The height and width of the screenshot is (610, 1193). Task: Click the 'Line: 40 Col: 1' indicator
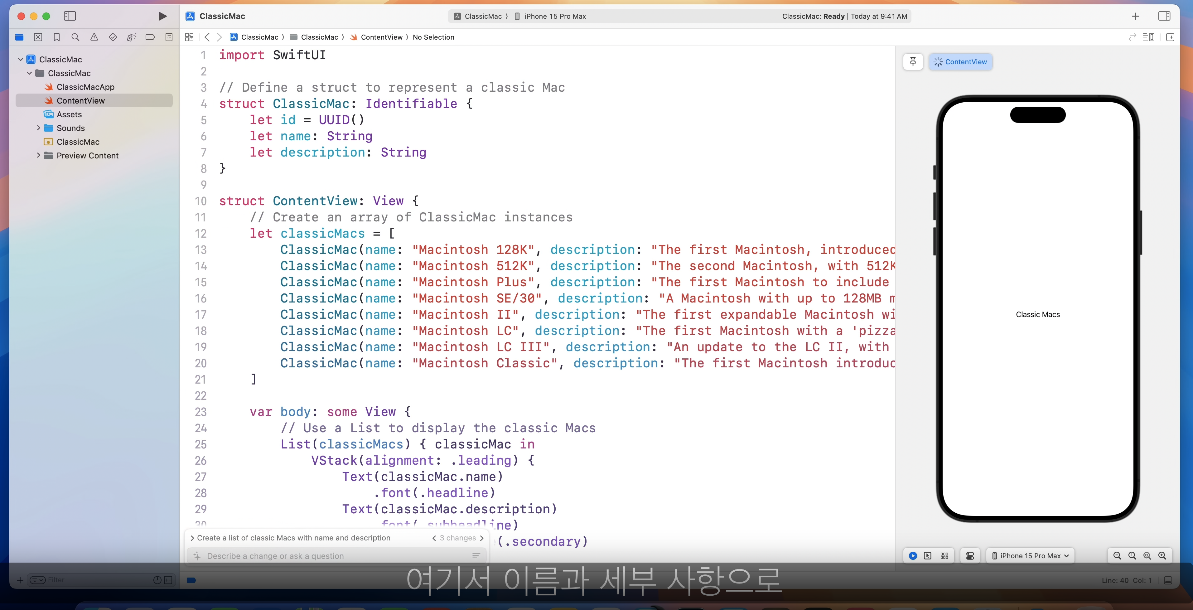(1126, 580)
